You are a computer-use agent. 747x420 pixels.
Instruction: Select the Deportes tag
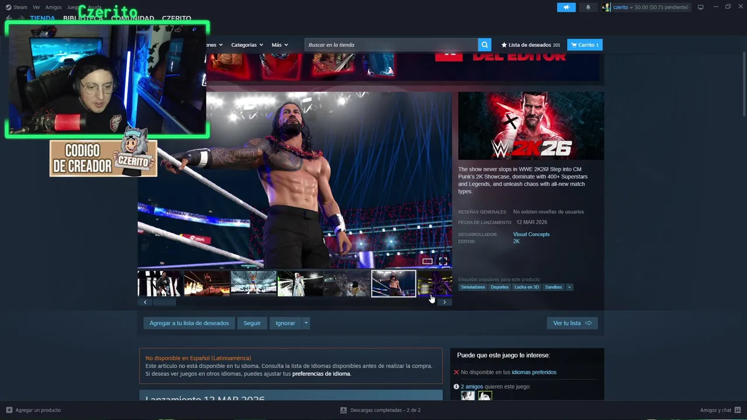coord(500,287)
